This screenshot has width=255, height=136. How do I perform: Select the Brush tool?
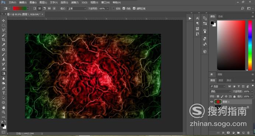click(3, 54)
